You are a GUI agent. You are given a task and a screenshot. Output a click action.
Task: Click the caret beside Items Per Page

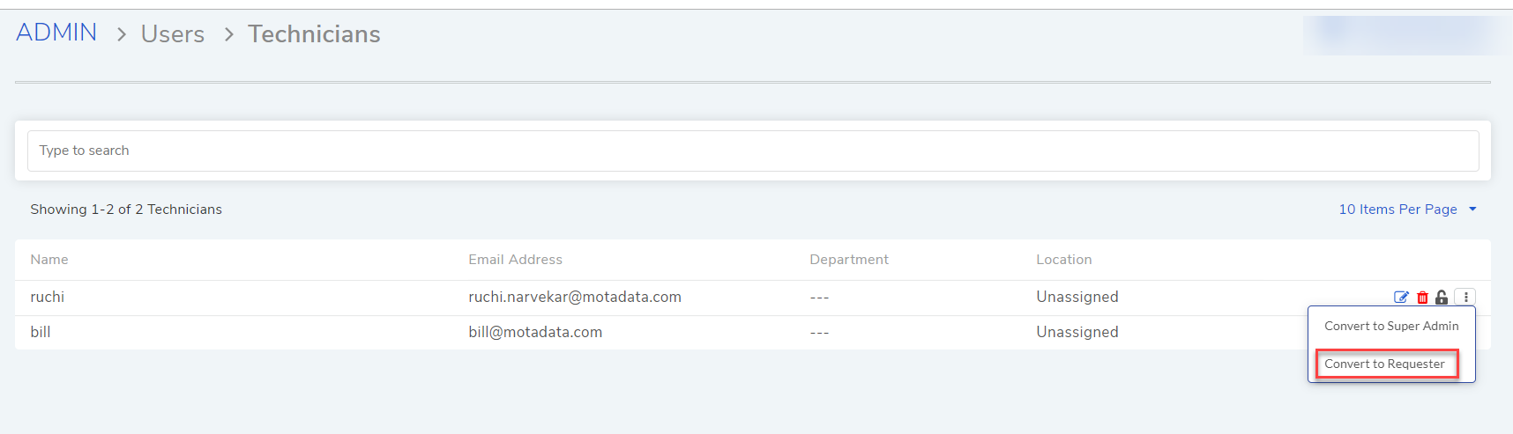[x=1472, y=210]
